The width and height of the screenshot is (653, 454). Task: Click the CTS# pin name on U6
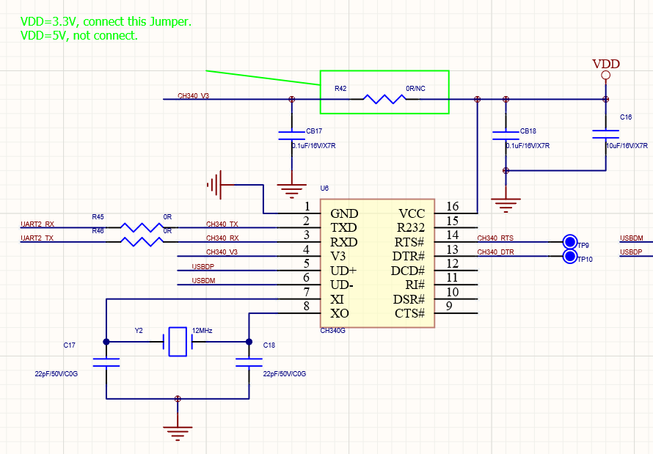pyautogui.click(x=410, y=313)
